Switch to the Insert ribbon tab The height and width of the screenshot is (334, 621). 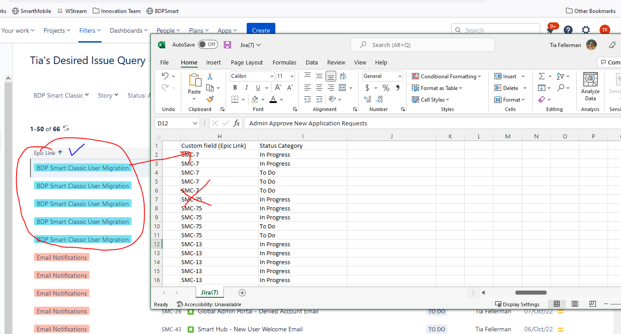point(214,63)
